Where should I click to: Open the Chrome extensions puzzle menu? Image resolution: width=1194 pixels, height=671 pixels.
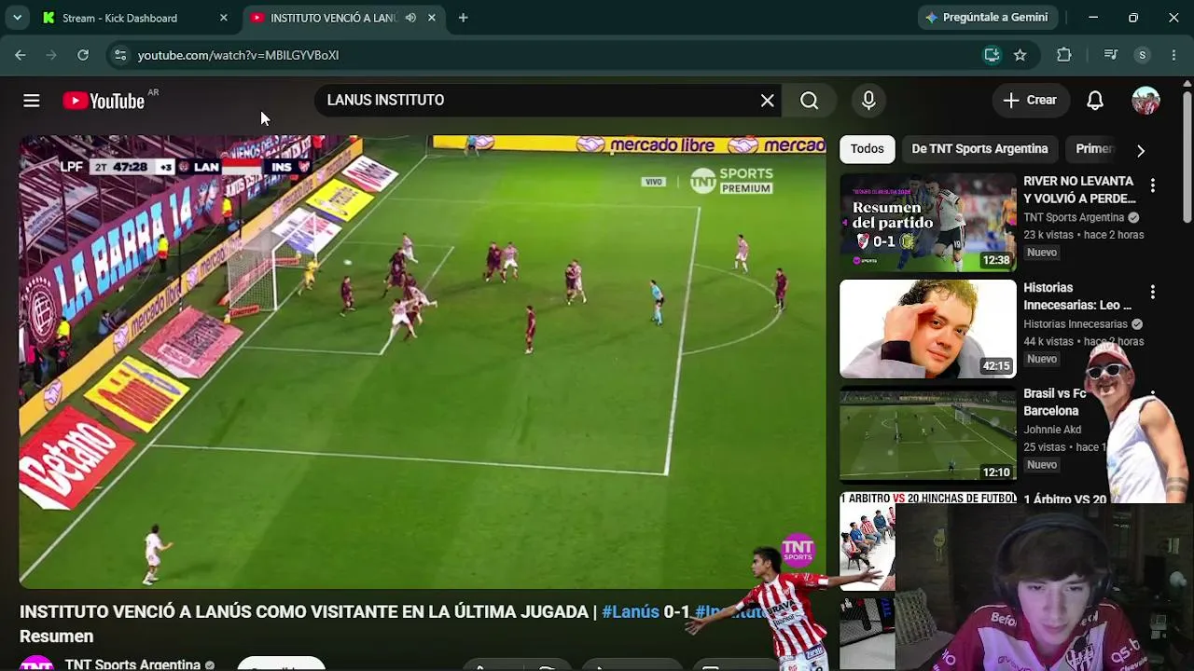[x=1064, y=55]
